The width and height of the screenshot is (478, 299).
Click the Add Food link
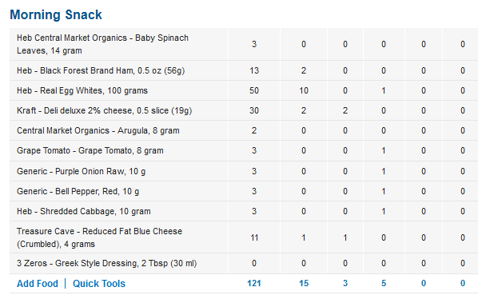38,284
